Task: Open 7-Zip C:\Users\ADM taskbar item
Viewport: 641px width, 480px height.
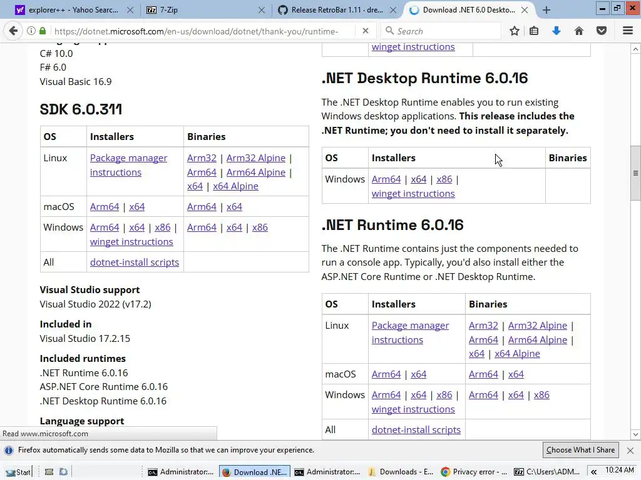Action: 547,472
